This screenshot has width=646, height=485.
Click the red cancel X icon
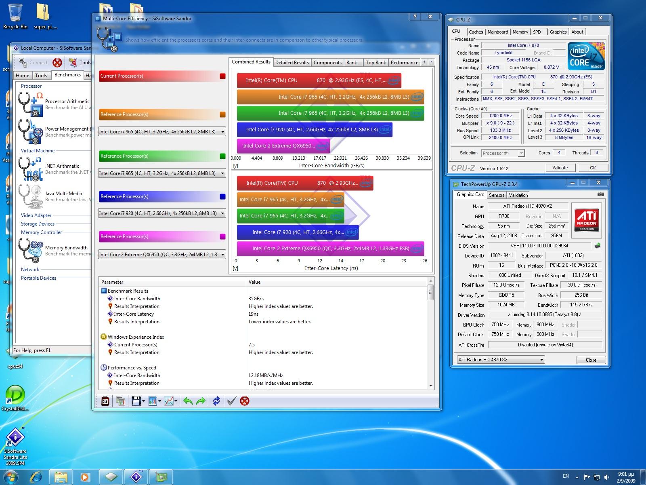[x=244, y=401]
